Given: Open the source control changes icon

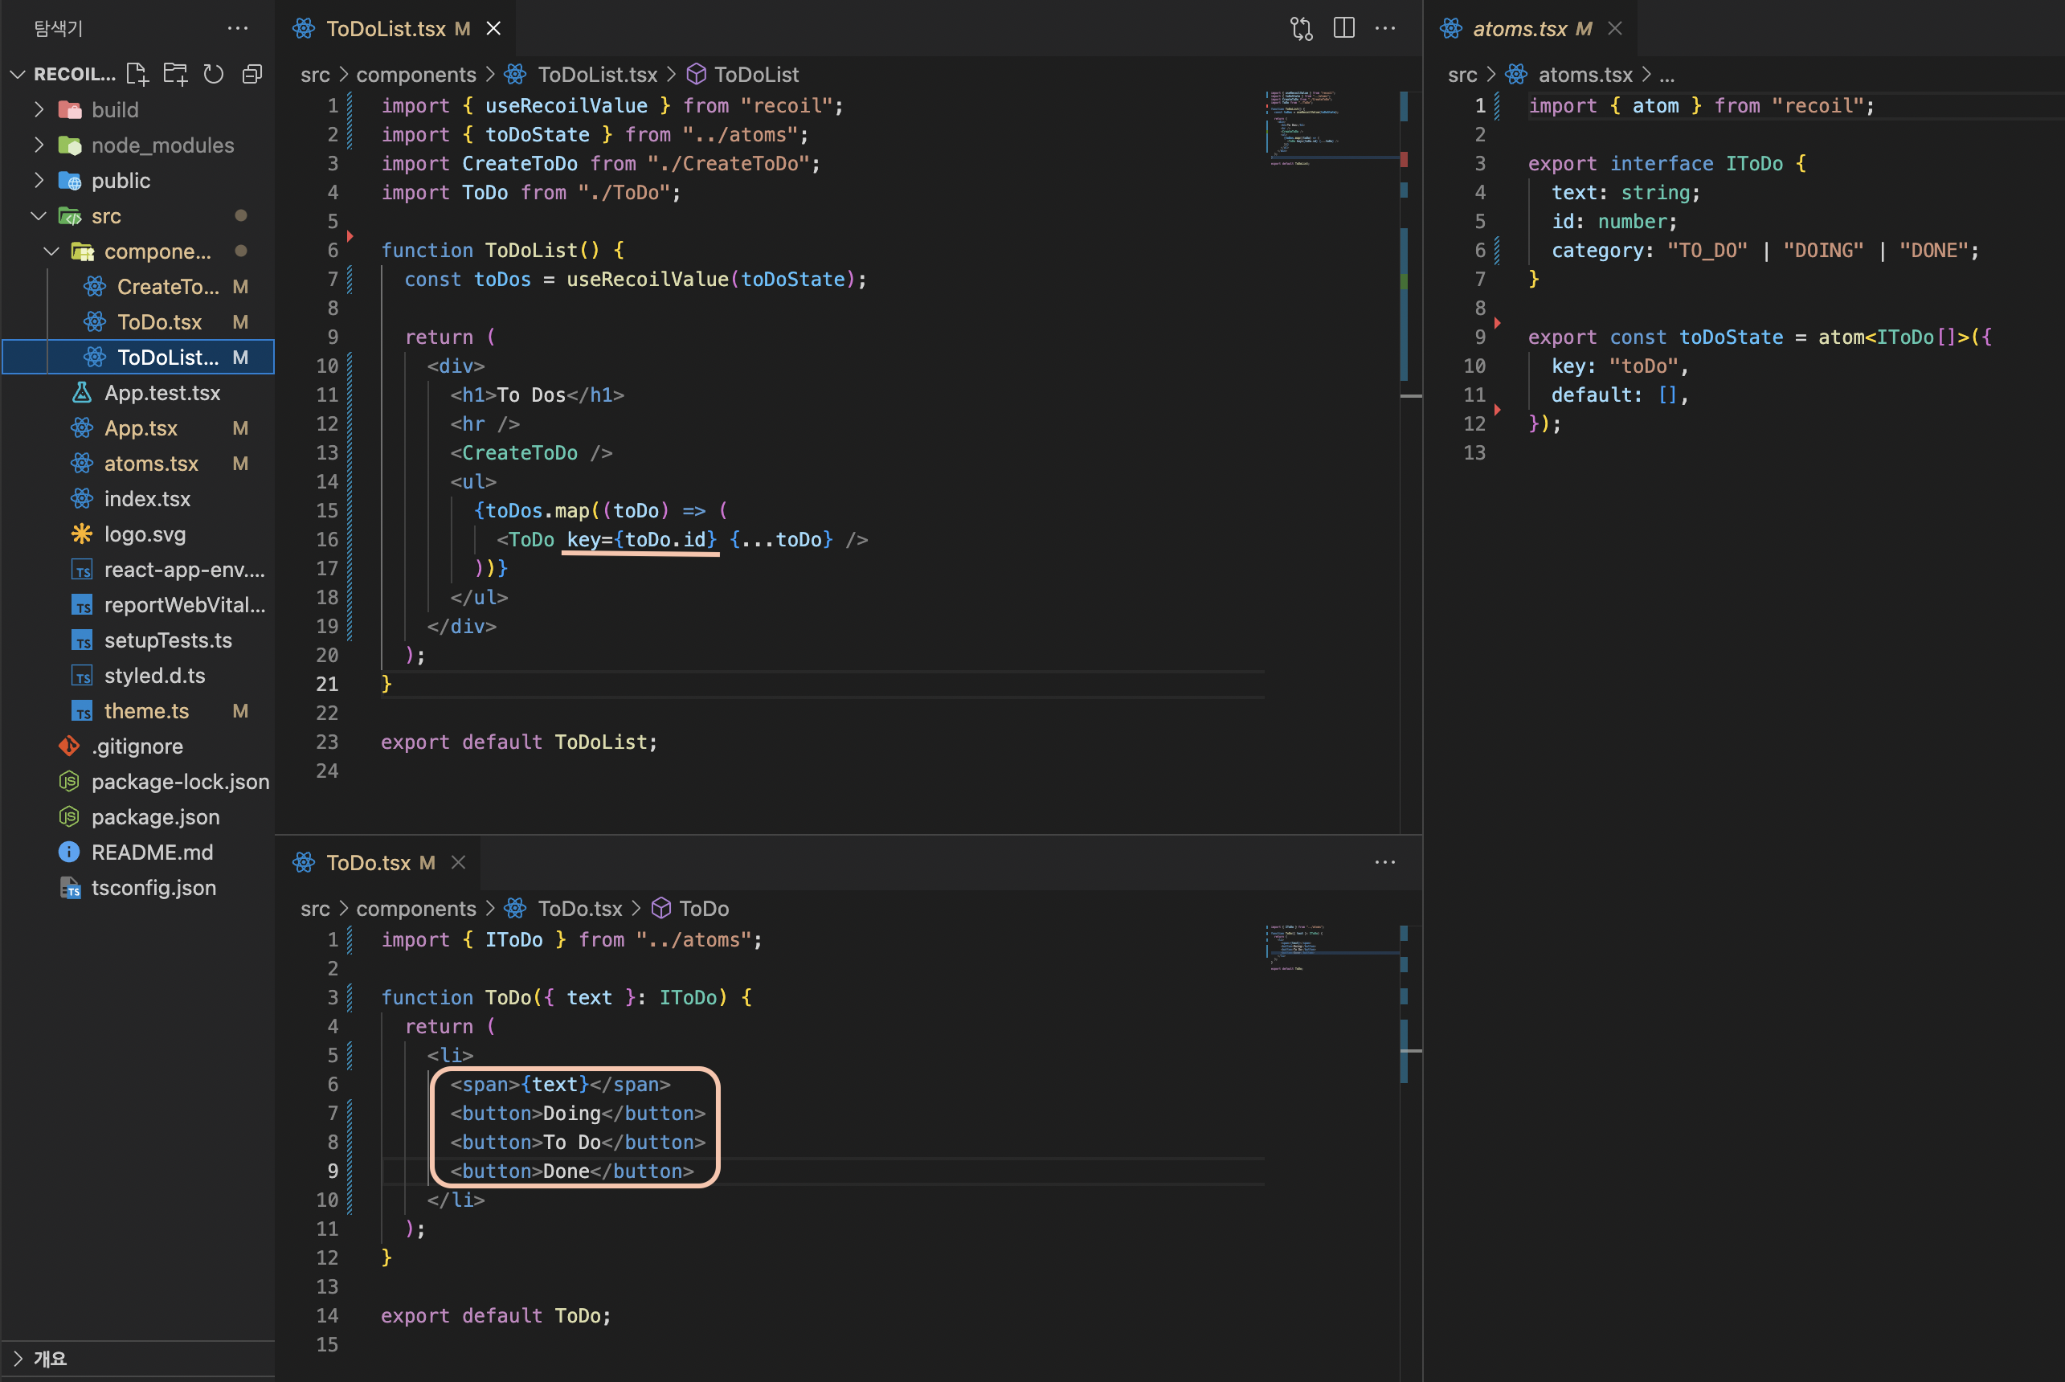Looking at the screenshot, I should pos(1301,28).
